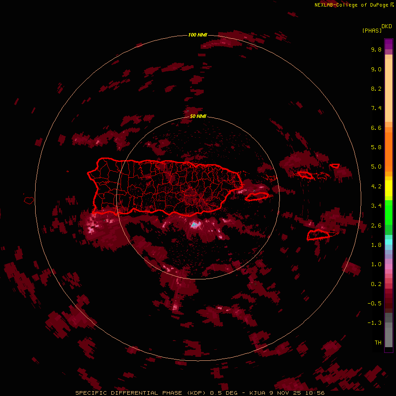Click the bright green segment of the color bar
Viewport: 396px width, 396px height.
389,213
